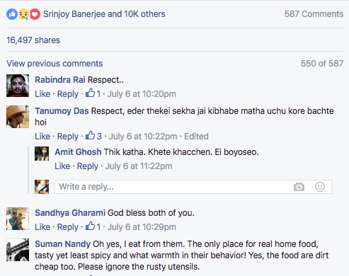Screen dimensions: 349x276
Task: Click Tanumoy Das's profile picture thumbnail
Action: pyautogui.click(x=18, y=117)
